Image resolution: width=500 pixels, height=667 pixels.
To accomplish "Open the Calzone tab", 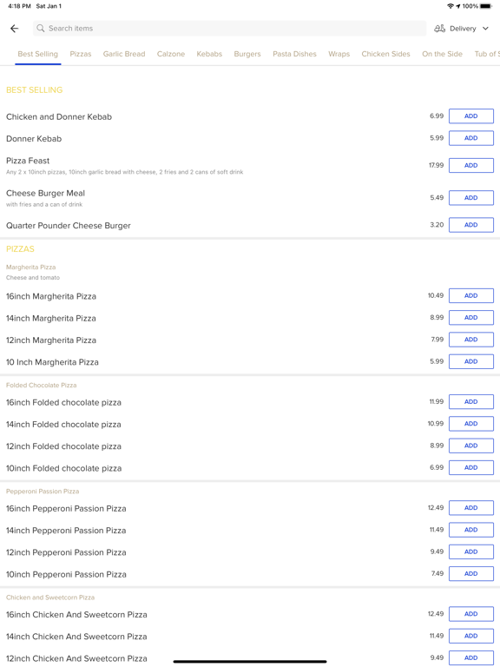I will click(x=171, y=54).
